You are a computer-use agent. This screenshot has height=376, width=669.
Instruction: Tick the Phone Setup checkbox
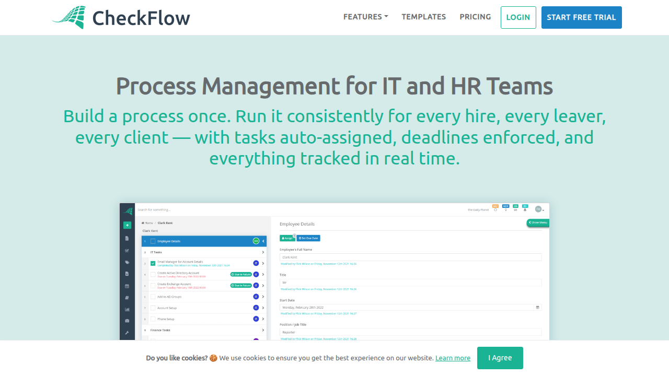tap(153, 319)
